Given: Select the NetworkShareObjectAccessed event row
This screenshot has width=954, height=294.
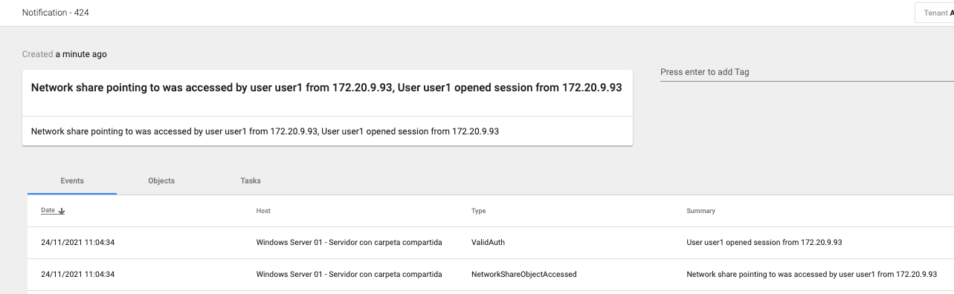Looking at the screenshot, I should [491, 274].
